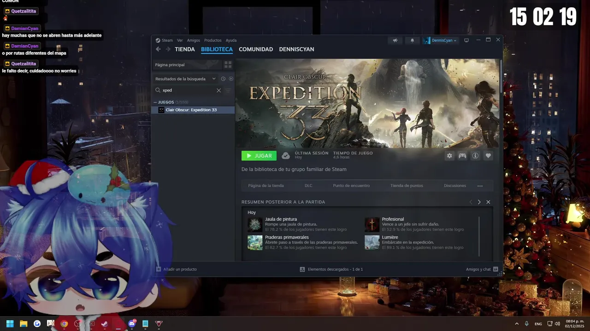Clear the library search text

coord(218,91)
